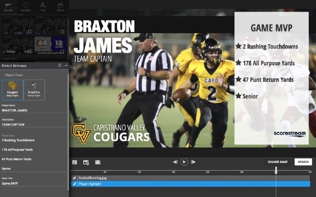Step forward to next frame

[193, 162]
